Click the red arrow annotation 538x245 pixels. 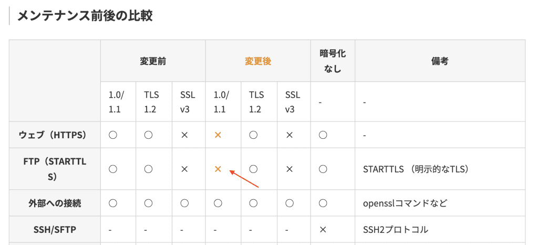pos(244,179)
